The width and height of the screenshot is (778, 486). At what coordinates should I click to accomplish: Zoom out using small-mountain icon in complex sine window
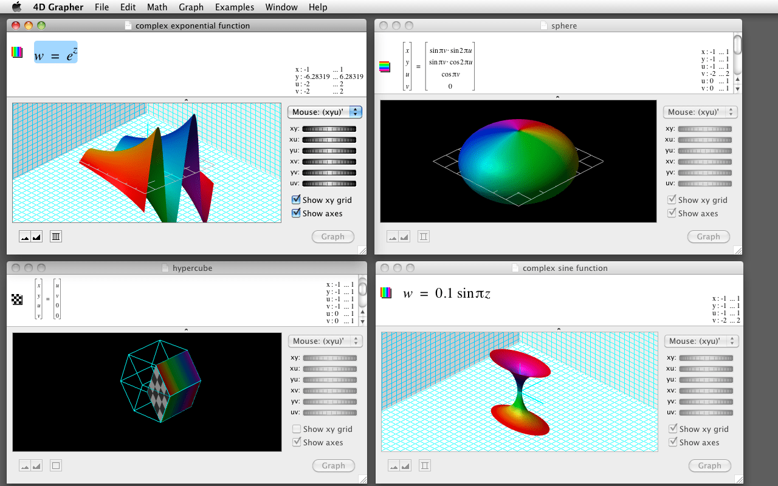pyautogui.click(x=394, y=465)
